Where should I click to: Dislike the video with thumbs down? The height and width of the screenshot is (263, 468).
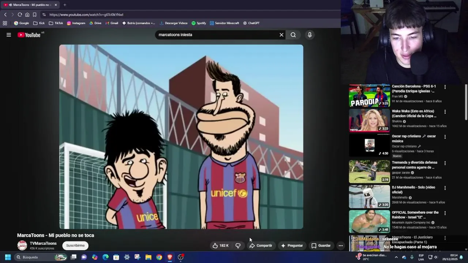pos(238,245)
